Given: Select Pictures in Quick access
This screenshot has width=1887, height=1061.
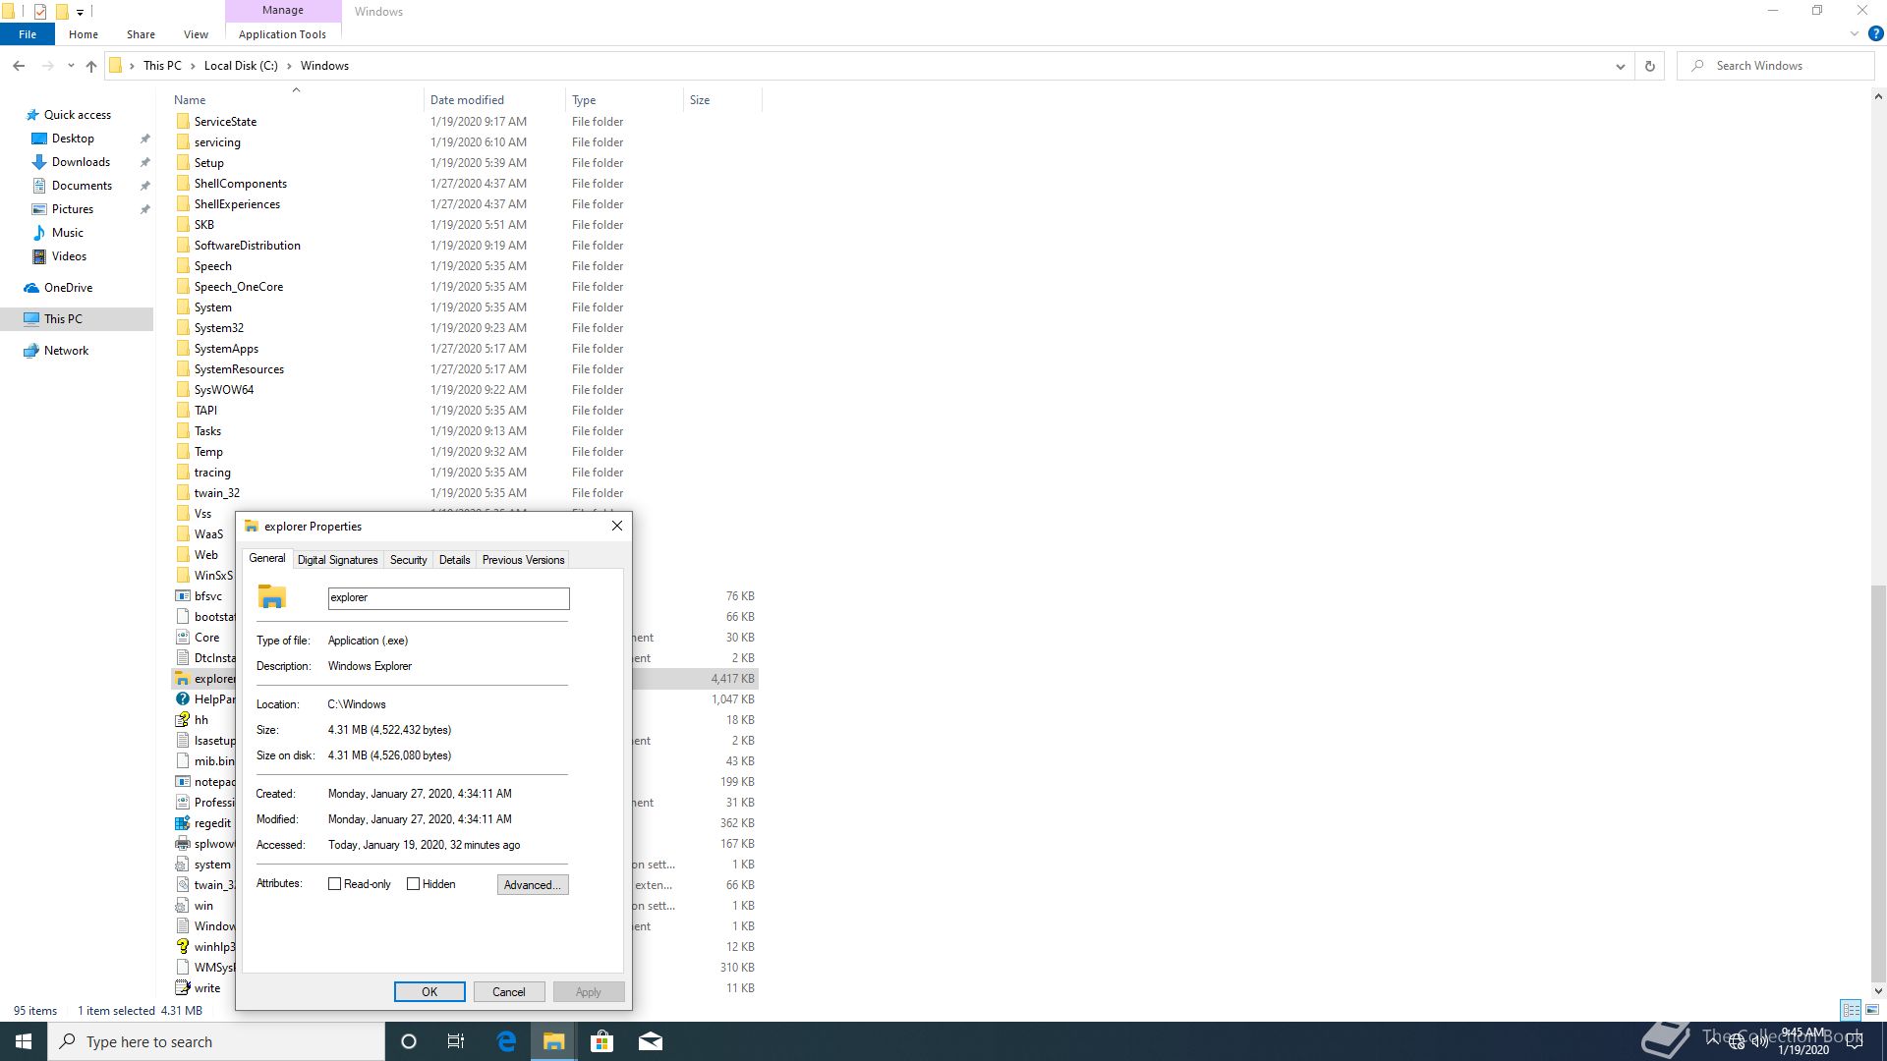Looking at the screenshot, I should coord(73,209).
